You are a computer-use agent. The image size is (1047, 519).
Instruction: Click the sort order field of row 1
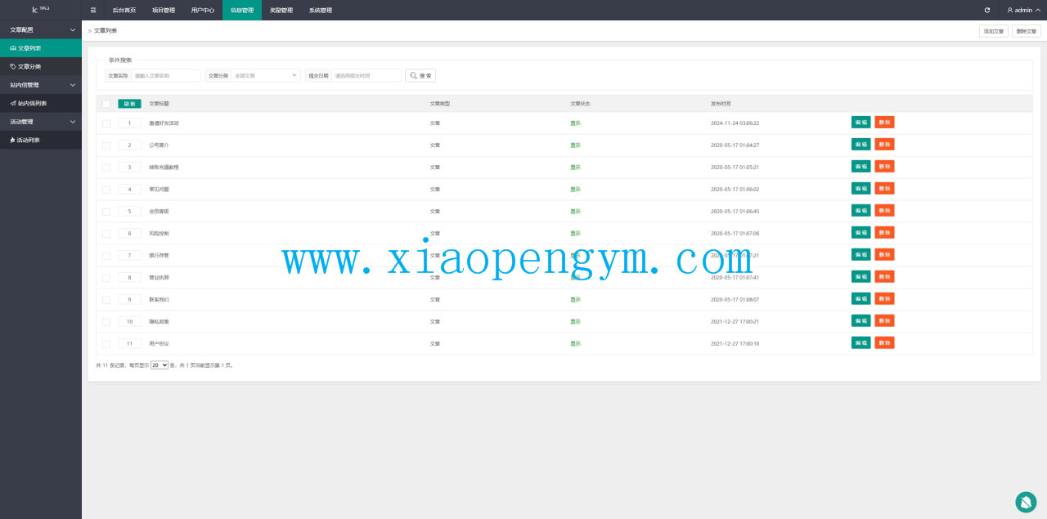point(129,123)
